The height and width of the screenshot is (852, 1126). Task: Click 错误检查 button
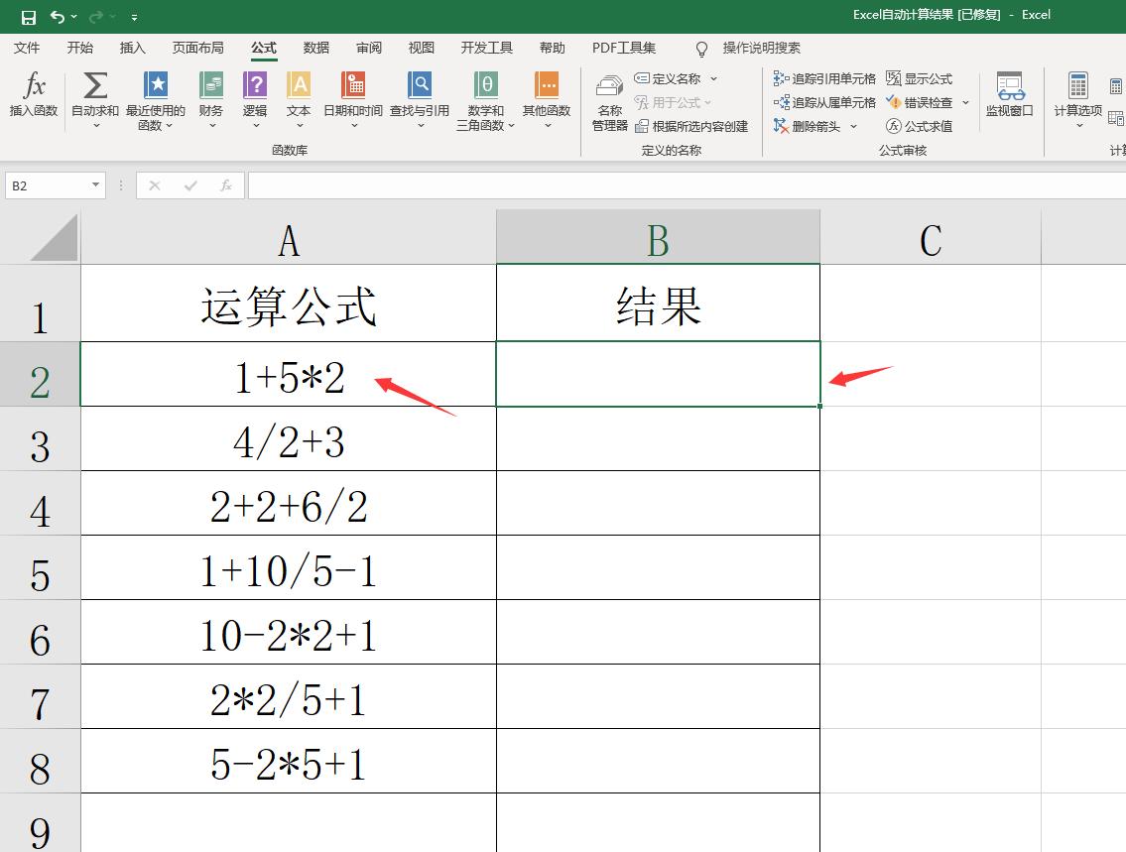point(920,102)
